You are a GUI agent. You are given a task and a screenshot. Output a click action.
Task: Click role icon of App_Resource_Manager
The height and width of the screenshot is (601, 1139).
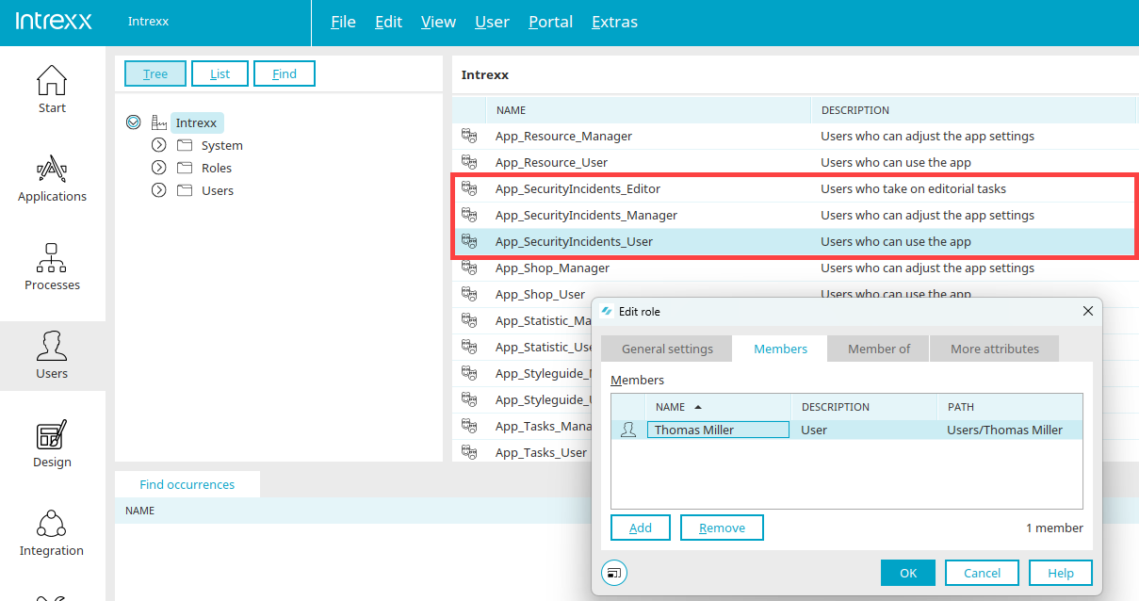pyautogui.click(x=469, y=136)
